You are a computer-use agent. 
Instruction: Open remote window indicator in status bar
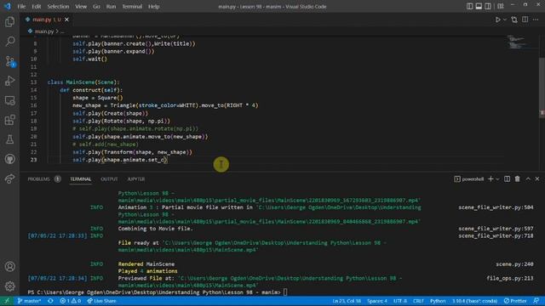click(7, 301)
